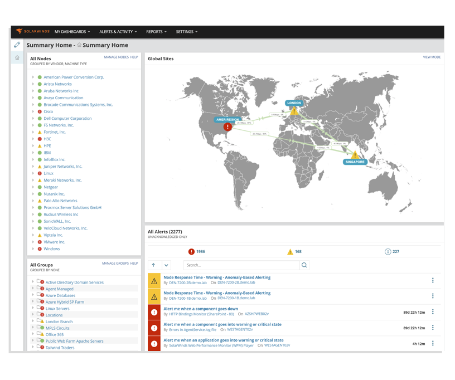The width and height of the screenshot is (455, 380).
Task: Open the AZSHPWEB02v node link
Action: (257, 314)
